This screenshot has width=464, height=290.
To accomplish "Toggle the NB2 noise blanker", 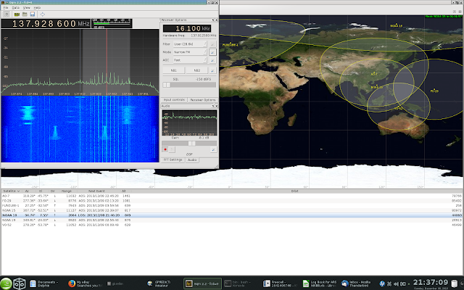I will 197,70.
